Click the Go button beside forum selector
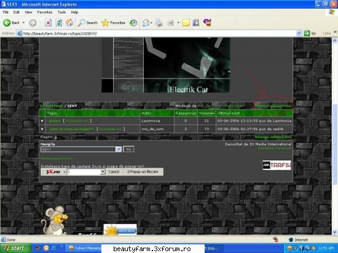Screen dimensions: 338x253 tap(128, 149)
